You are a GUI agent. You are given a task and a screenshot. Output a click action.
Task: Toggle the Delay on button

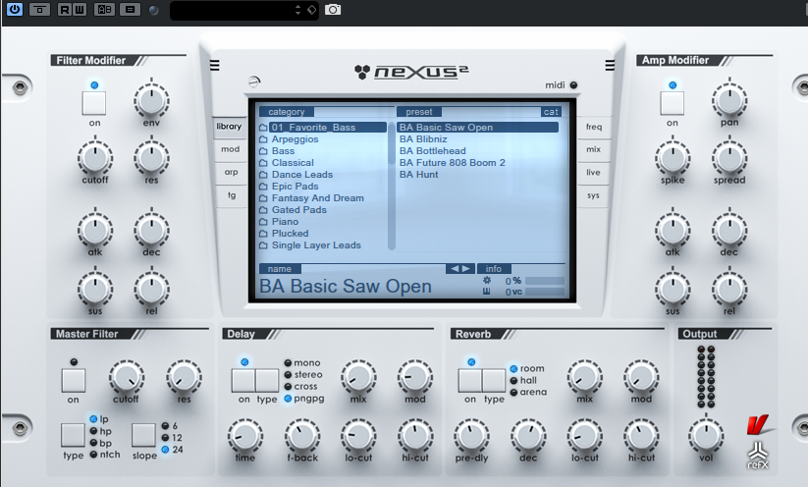coord(243,380)
